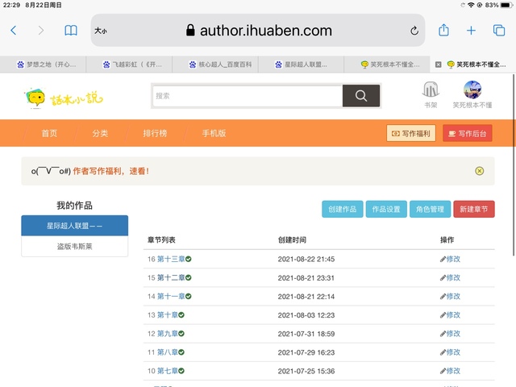The height and width of the screenshot is (387, 516).
Task: Open the 书架 bookshelf icon
Action: [431, 90]
